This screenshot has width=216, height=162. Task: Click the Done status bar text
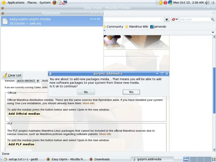tap(6, 154)
